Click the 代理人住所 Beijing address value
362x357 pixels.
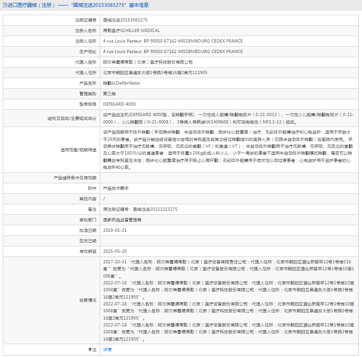point(155,73)
